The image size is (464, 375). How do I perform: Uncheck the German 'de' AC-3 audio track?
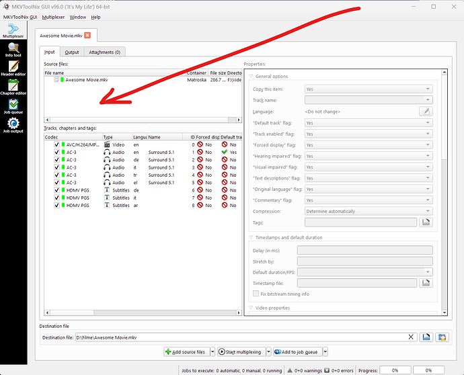(56, 160)
